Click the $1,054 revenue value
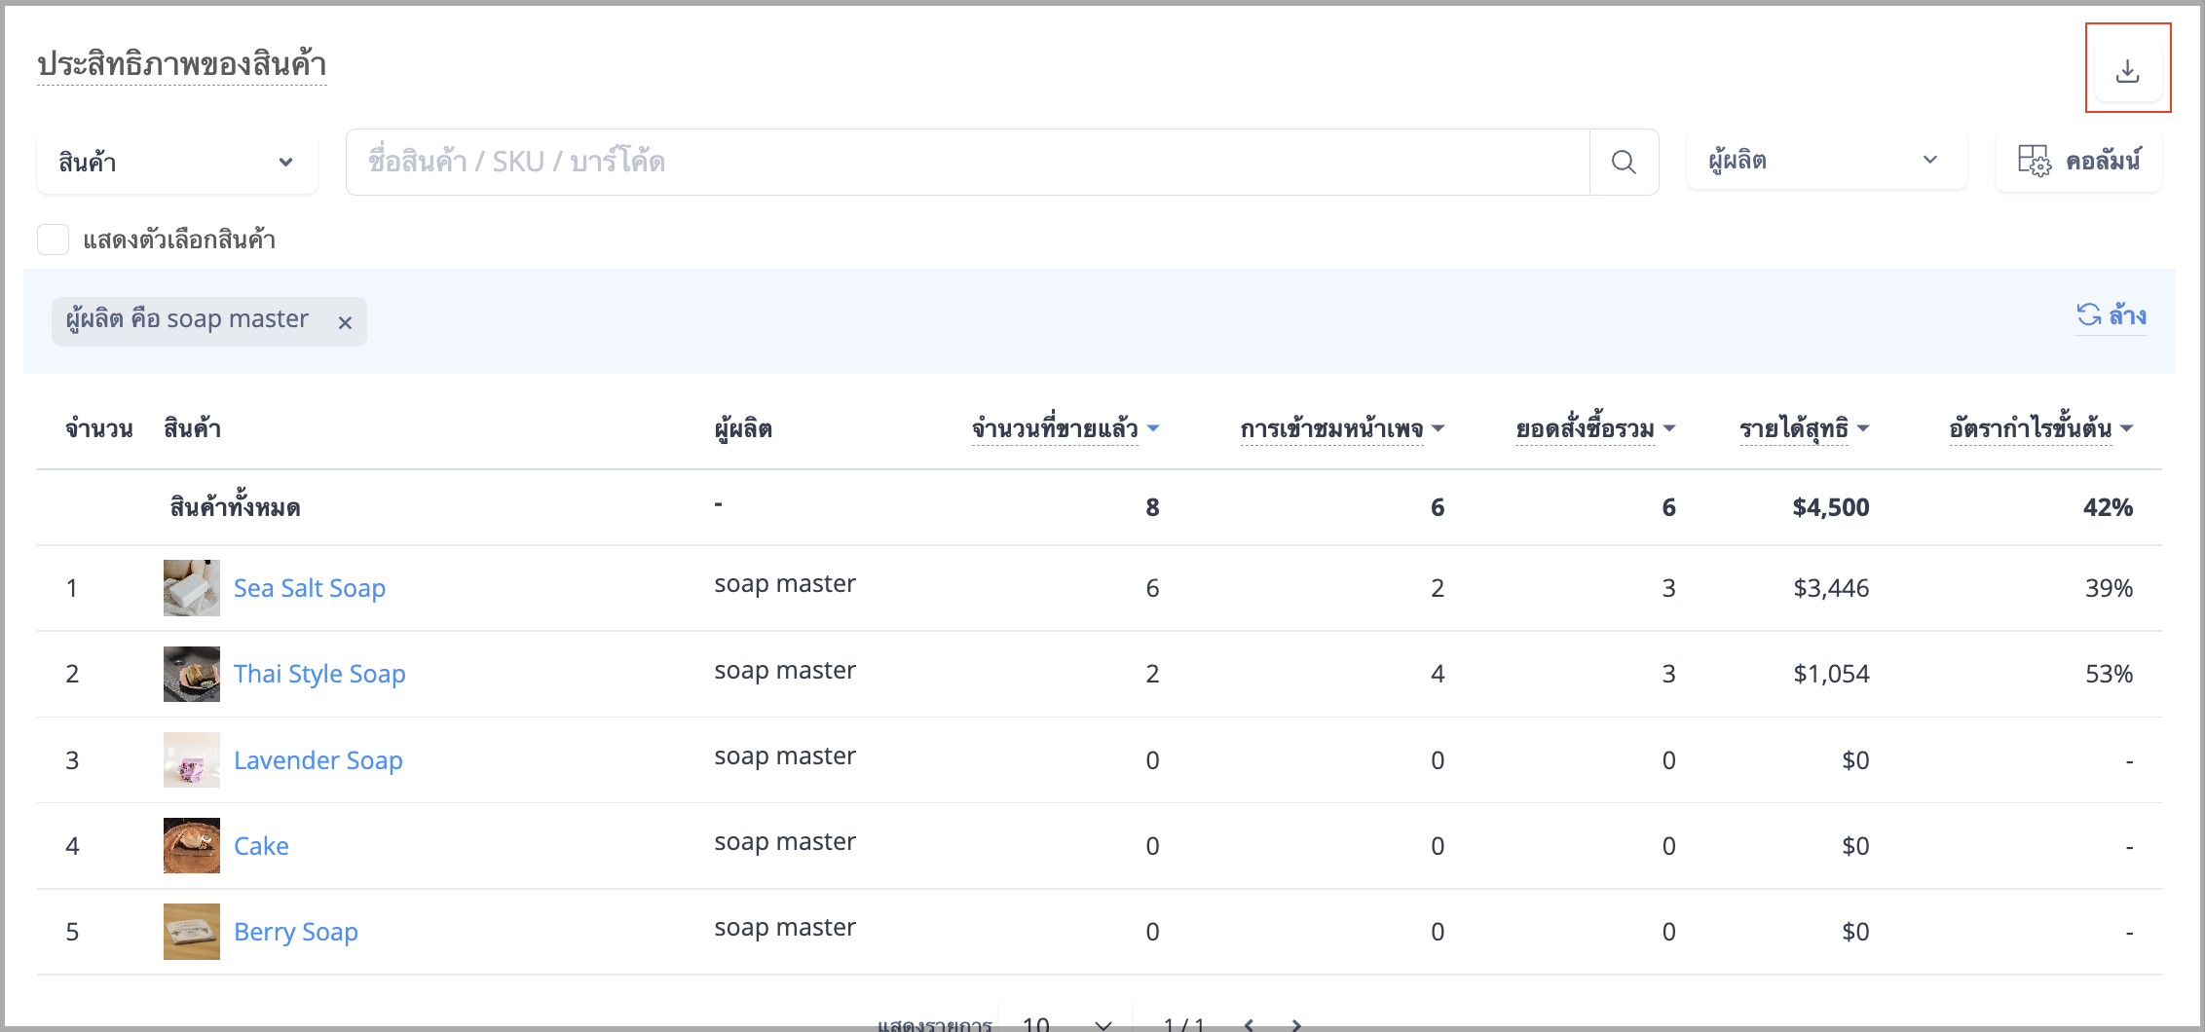Screen dimensions: 2205x1032 pos(1831,674)
